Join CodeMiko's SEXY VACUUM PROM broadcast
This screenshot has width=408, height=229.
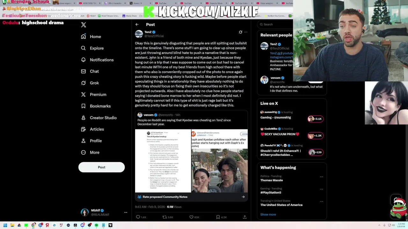[x=292, y=132]
